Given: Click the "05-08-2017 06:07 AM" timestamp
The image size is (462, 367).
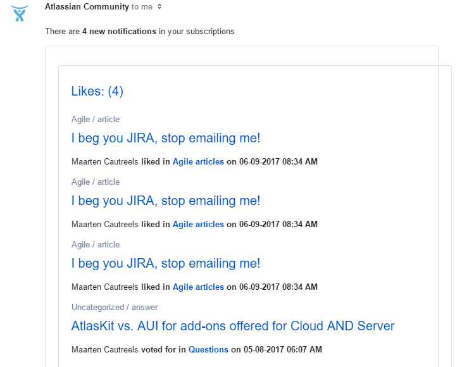Looking at the screenshot, I should coord(282,350).
